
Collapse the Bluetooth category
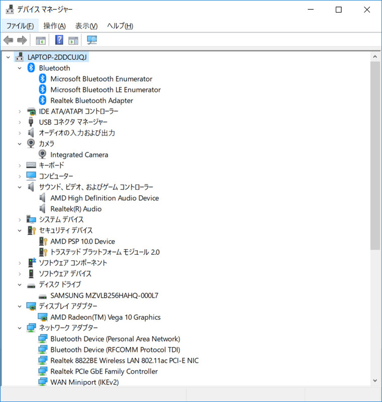[20, 68]
